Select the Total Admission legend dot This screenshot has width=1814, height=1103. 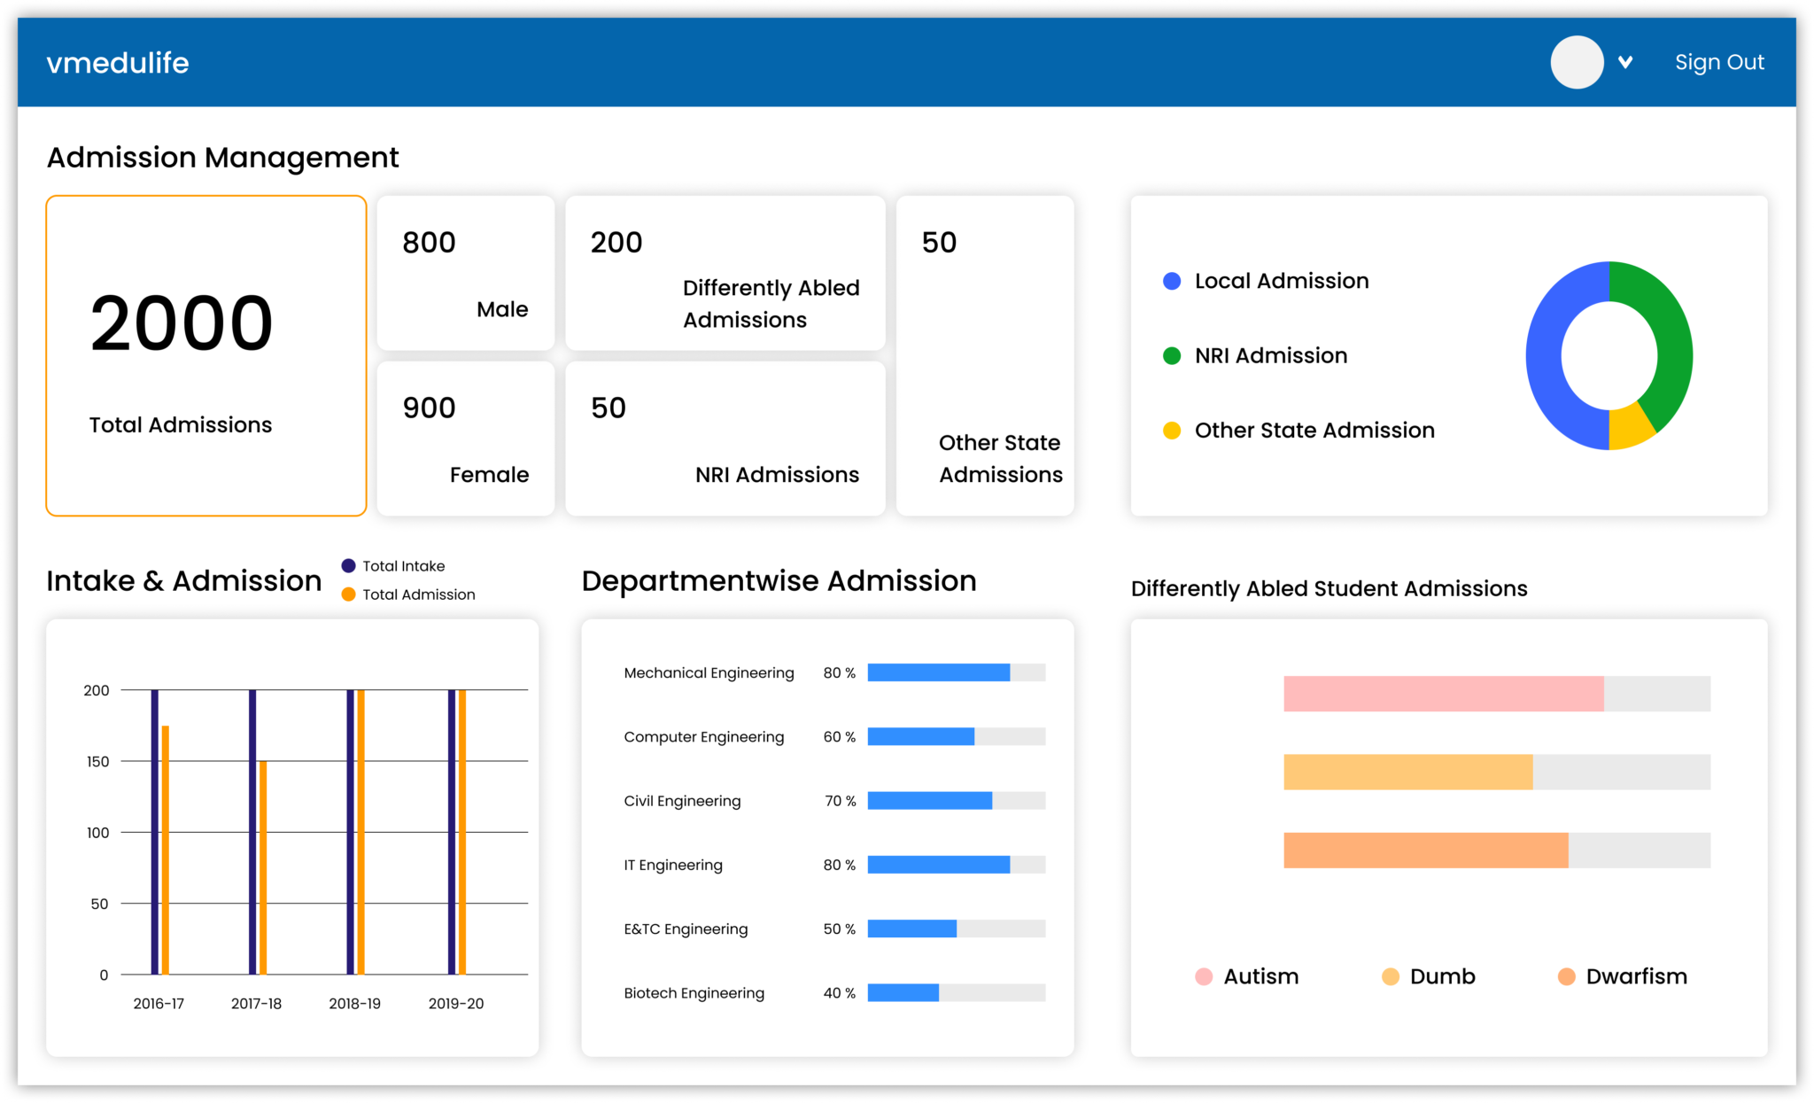coord(348,594)
